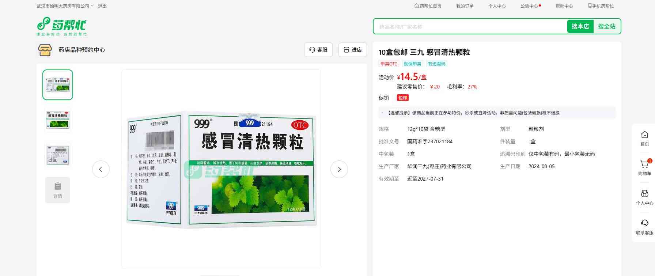Focus the drug name search field
The image size is (655, 276).
click(470, 27)
